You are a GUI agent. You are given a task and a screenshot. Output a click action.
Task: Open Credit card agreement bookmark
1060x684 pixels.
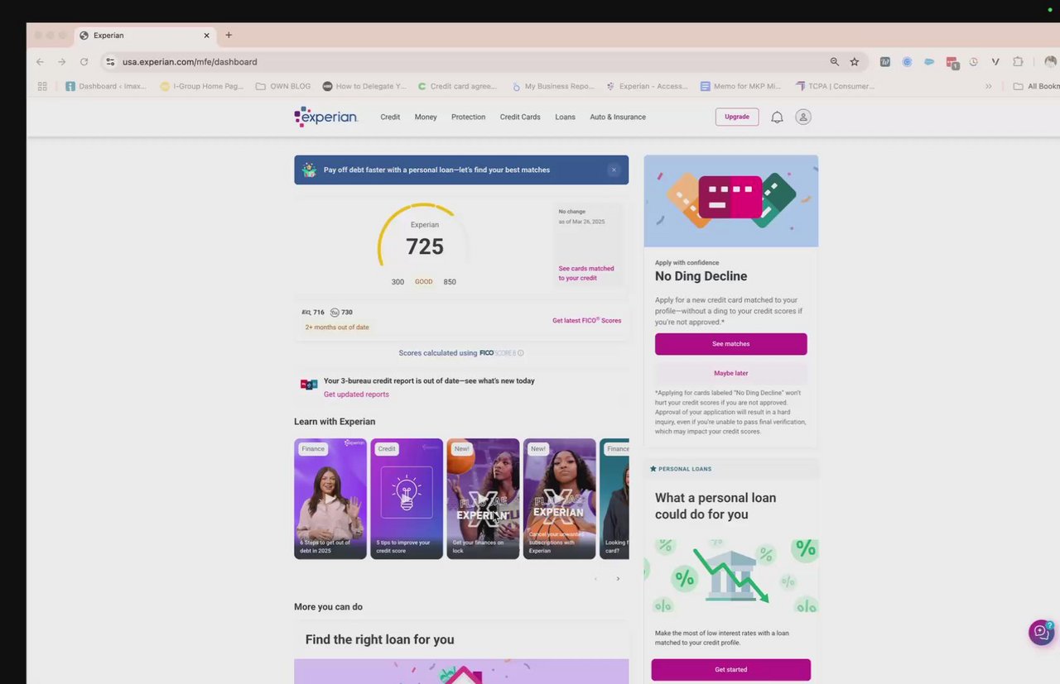(x=458, y=86)
